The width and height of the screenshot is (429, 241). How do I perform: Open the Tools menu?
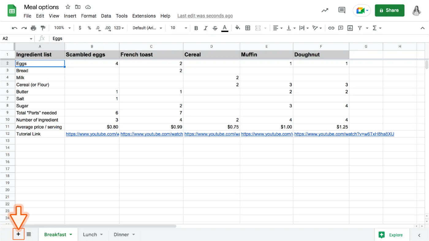click(122, 16)
